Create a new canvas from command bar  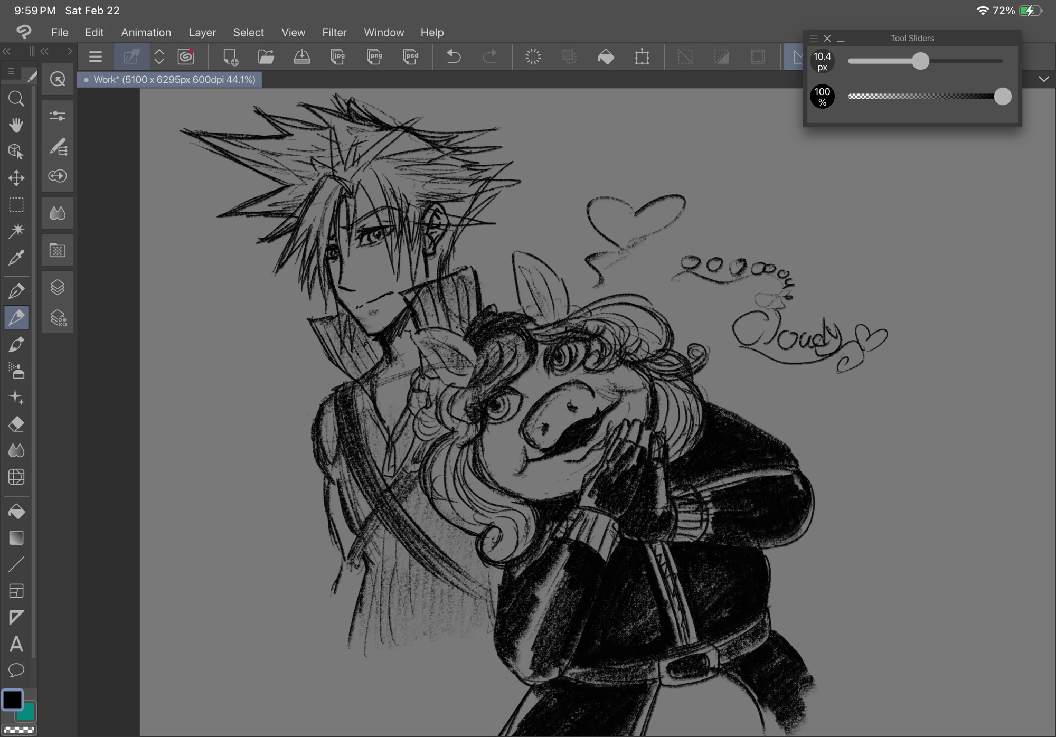(x=230, y=56)
